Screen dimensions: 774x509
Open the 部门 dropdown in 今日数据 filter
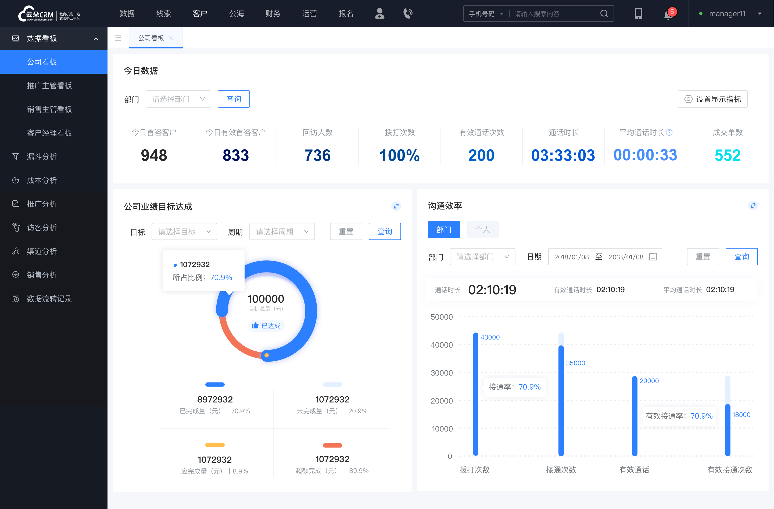[x=177, y=99]
